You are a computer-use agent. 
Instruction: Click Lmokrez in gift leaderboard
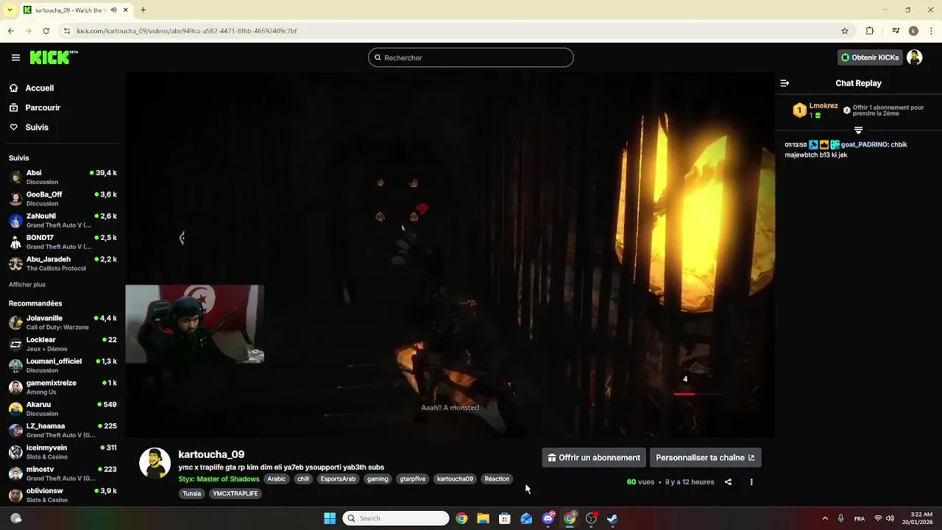[824, 106]
